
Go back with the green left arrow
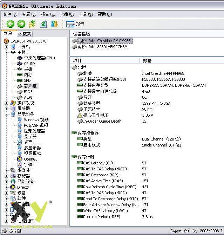pyautogui.click(x=10, y=24)
